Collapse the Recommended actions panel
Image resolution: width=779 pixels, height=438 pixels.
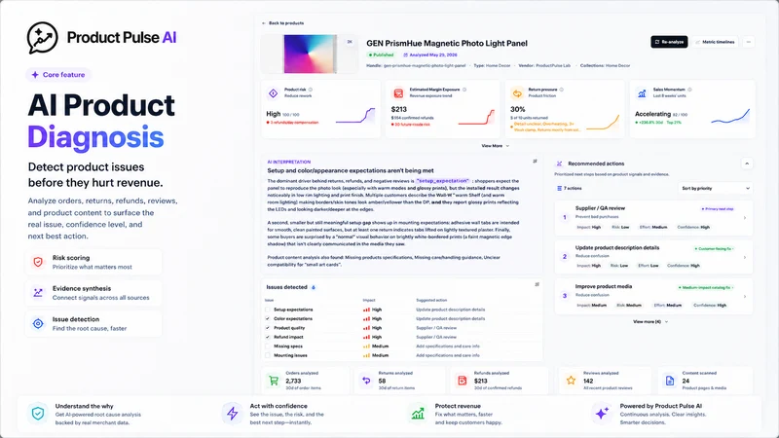tap(747, 164)
